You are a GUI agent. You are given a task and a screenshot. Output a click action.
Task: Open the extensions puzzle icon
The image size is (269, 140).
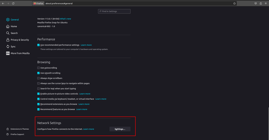261,3
